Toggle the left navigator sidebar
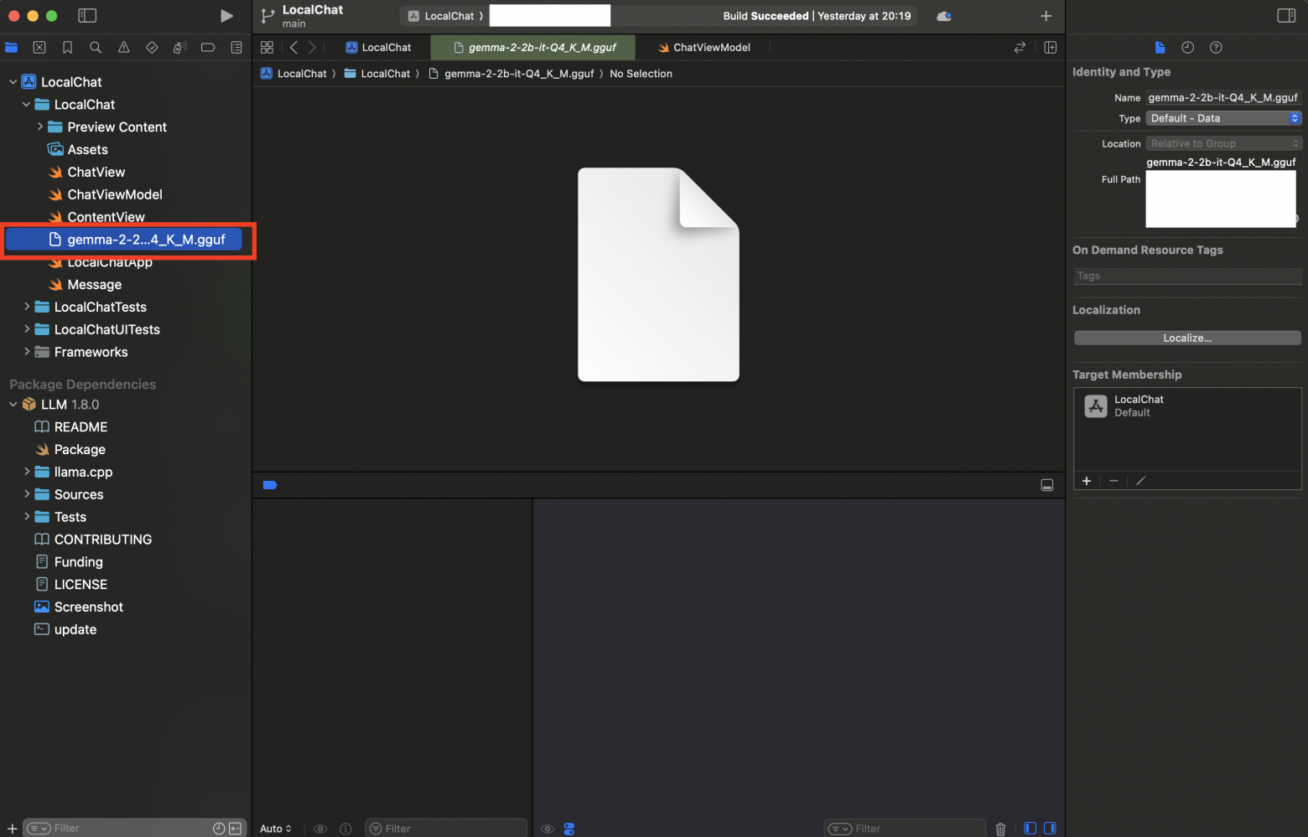 coord(87,16)
